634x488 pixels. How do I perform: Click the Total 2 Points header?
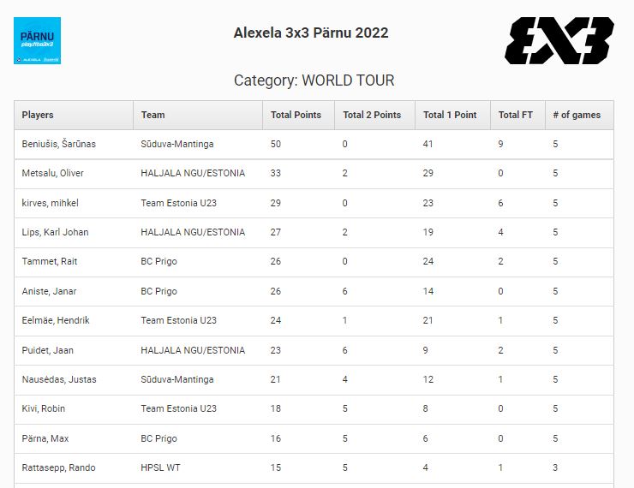coord(372,115)
